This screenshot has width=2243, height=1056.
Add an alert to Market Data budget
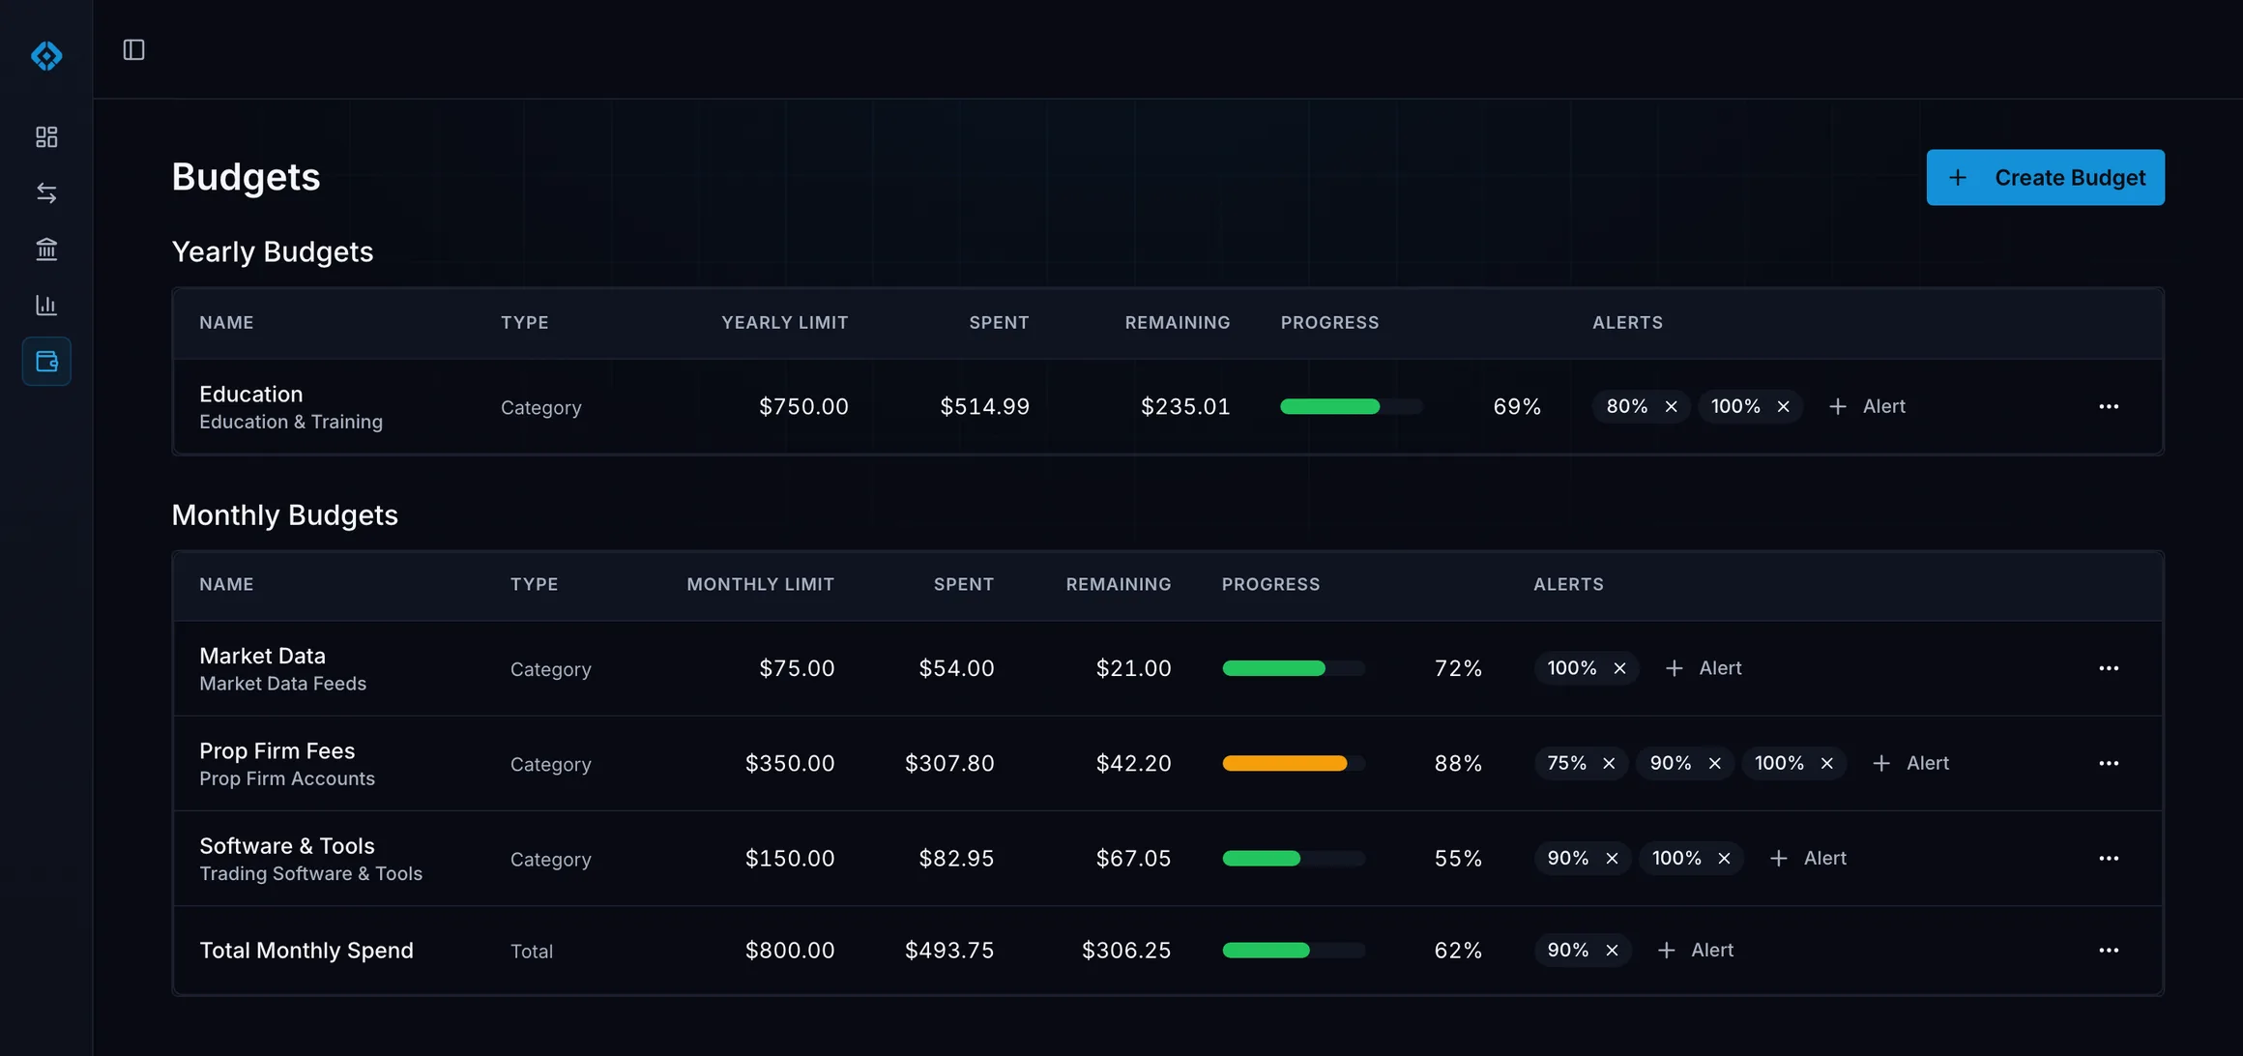(1704, 668)
